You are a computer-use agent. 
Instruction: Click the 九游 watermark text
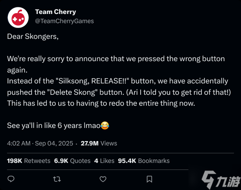[228, 182]
